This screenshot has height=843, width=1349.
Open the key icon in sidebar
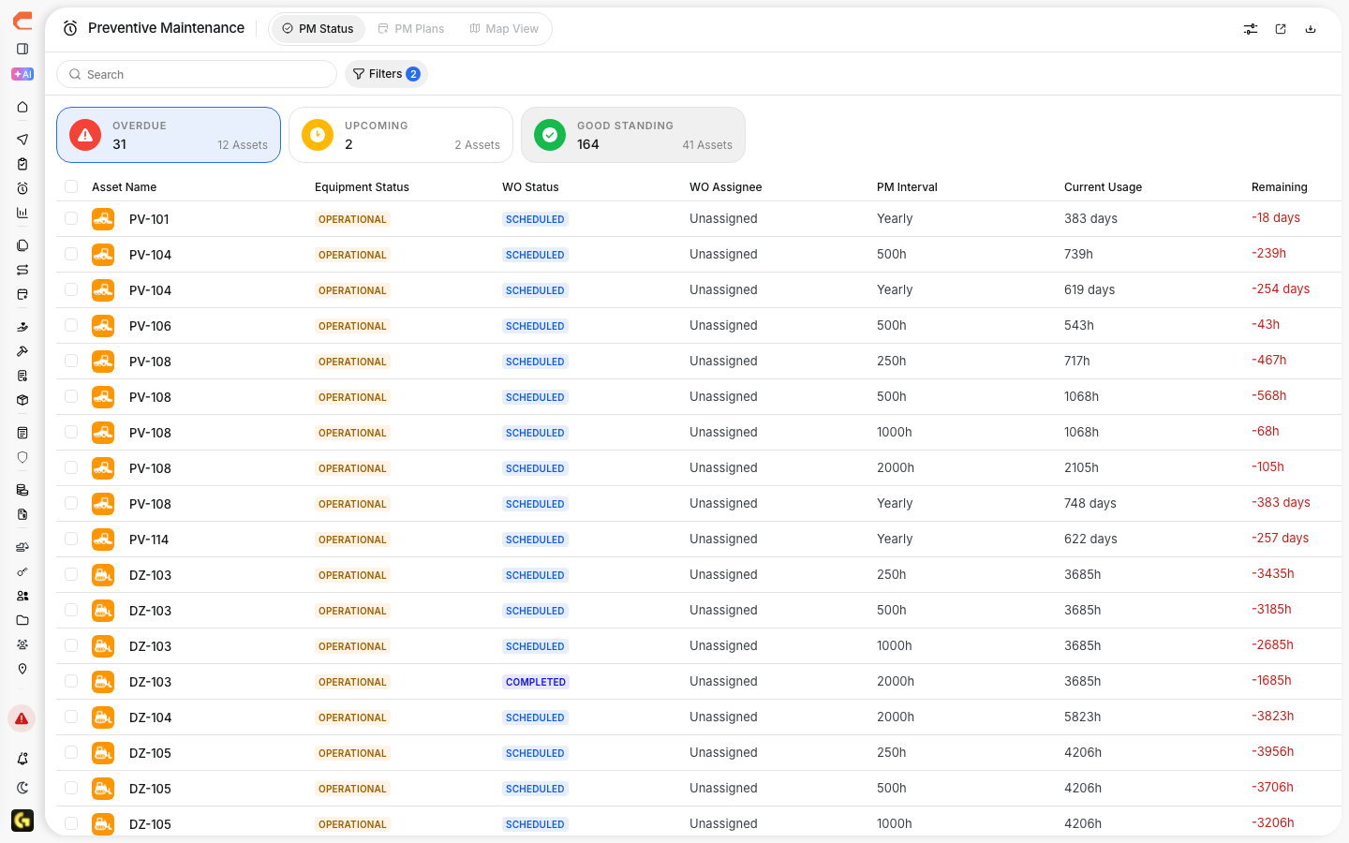click(22, 571)
